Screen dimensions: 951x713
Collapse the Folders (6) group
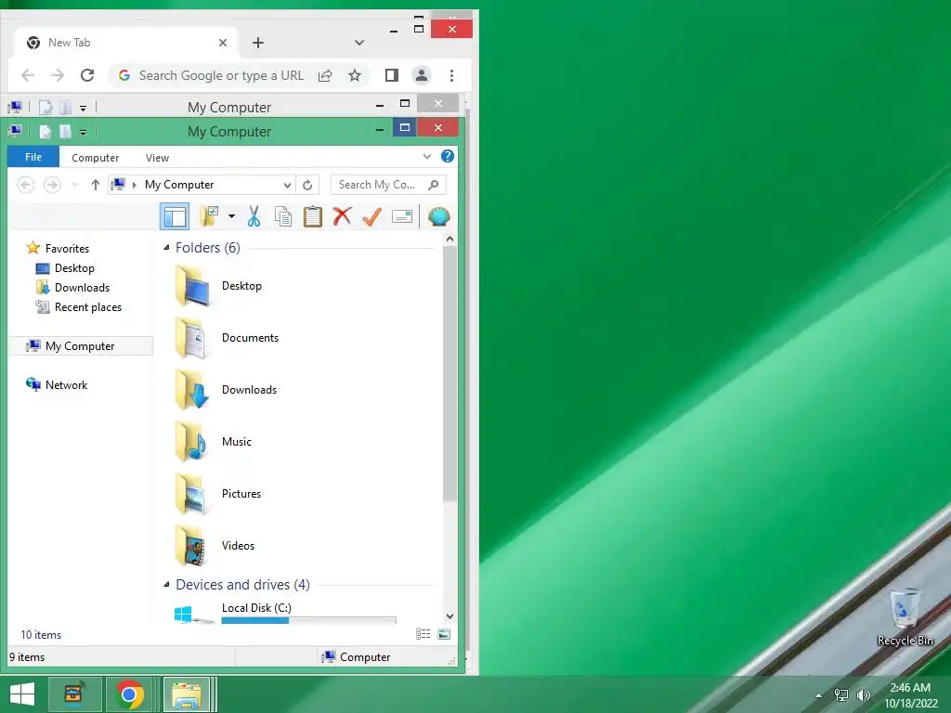click(x=166, y=247)
